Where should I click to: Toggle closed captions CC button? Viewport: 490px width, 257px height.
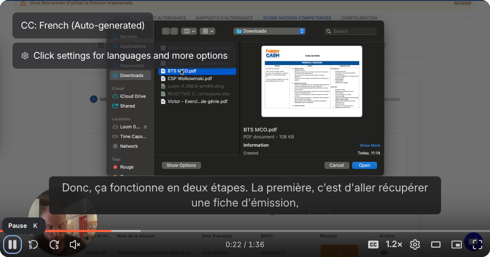[373, 245]
